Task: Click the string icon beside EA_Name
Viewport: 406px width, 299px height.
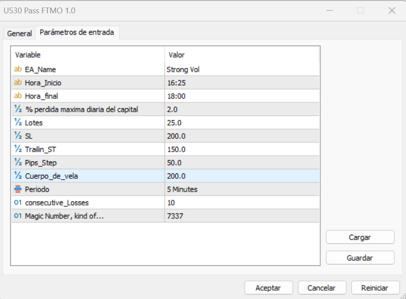Action: tap(18, 69)
